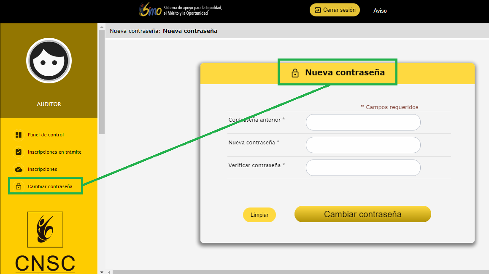Click the padlock icon in the form header
Image resolution: width=489 pixels, height=274 pixels.
click(x=295, y=73)
